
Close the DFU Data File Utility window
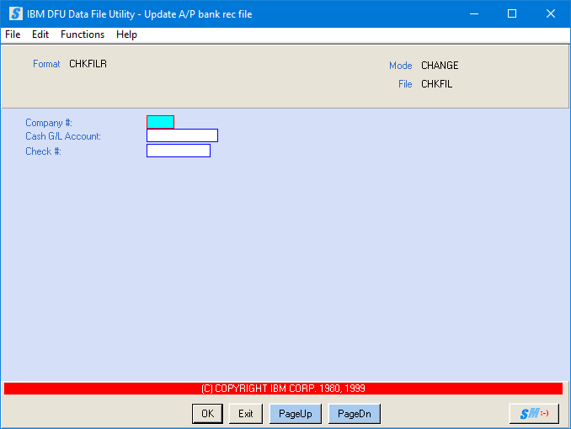[x=551, y=13]
